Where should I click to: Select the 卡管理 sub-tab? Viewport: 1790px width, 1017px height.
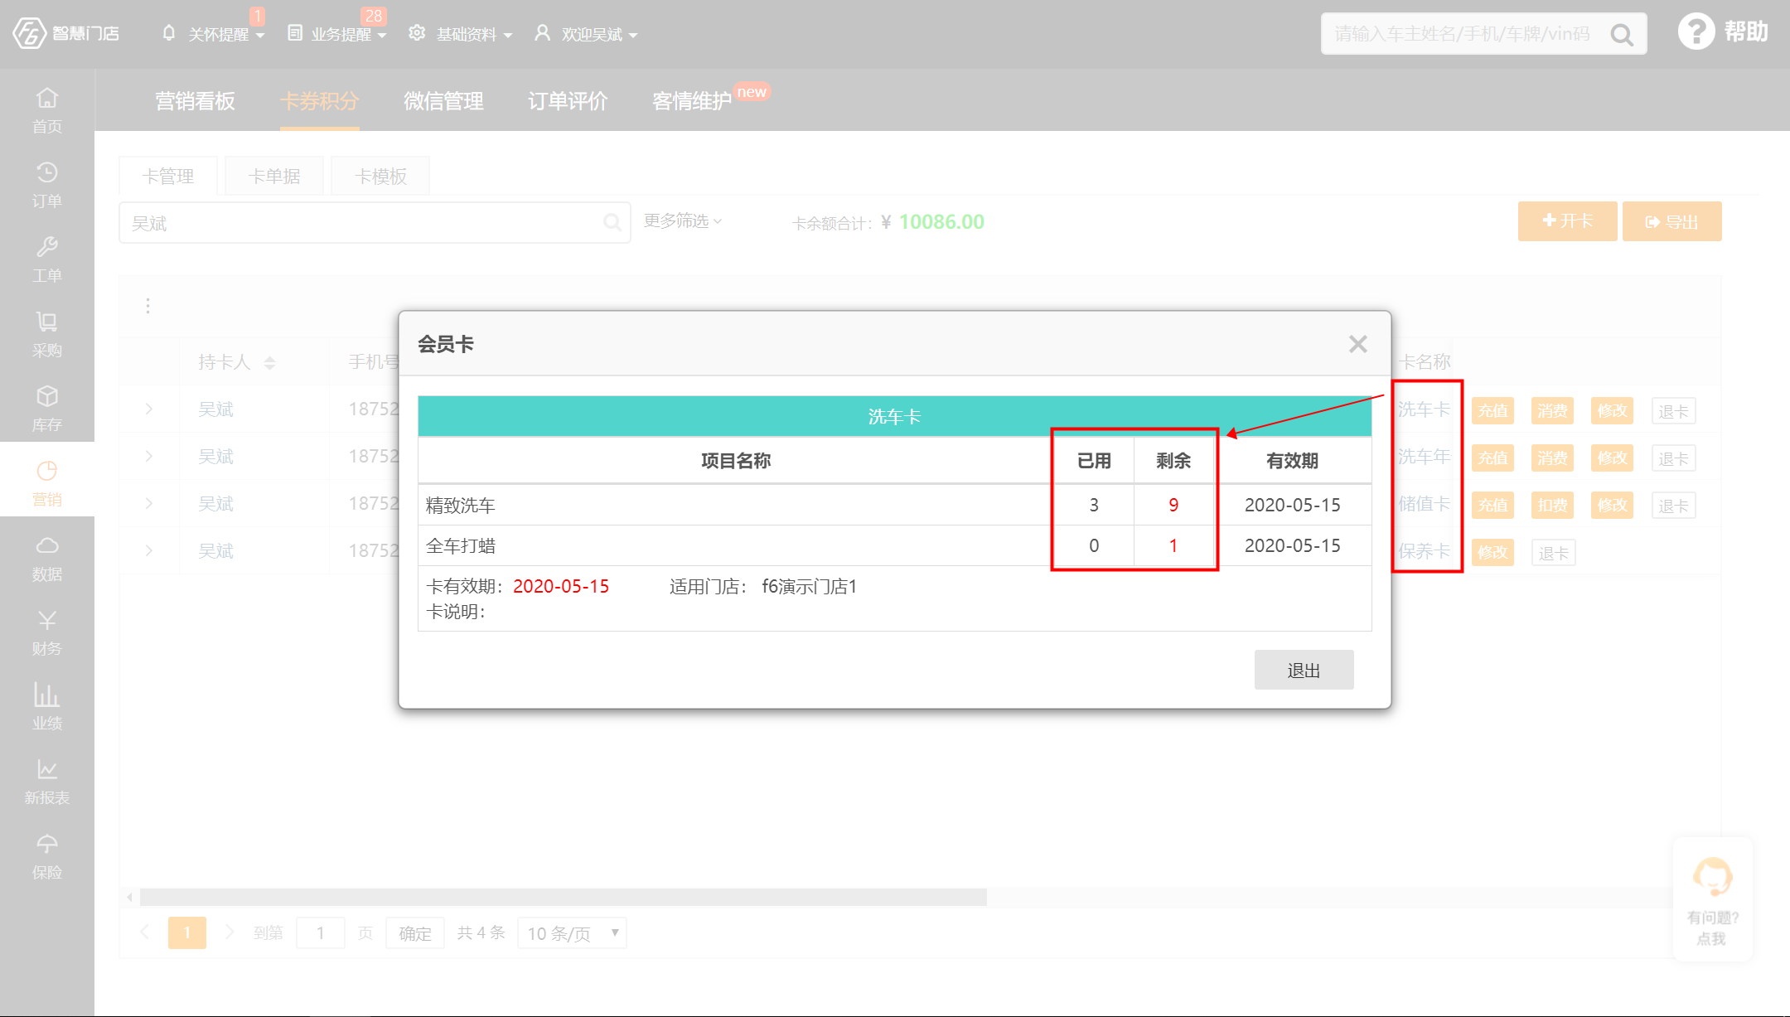click(x=168, y=176)
